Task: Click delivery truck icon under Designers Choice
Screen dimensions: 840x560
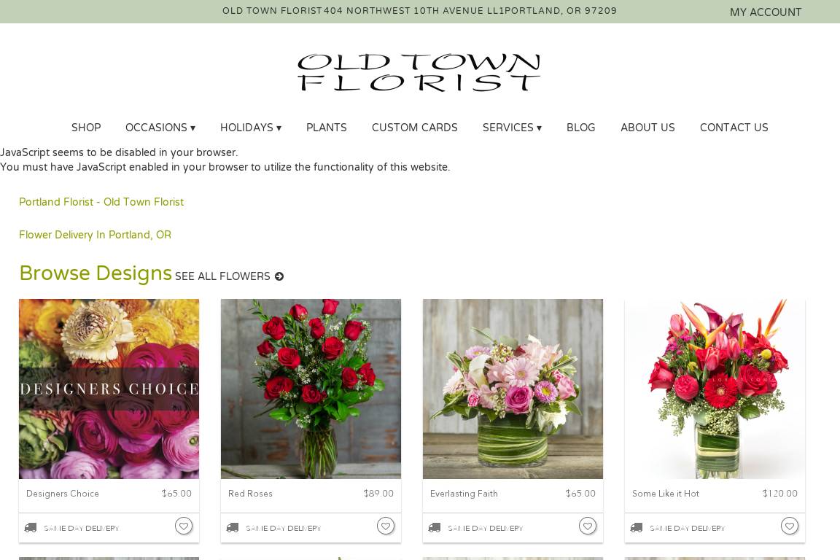Action: [x=31, y=528]
